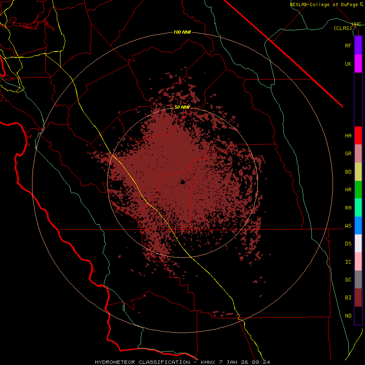Click the IC light pink legend swatch
This screenshot has height=365, width=365.
click(358, 262)
